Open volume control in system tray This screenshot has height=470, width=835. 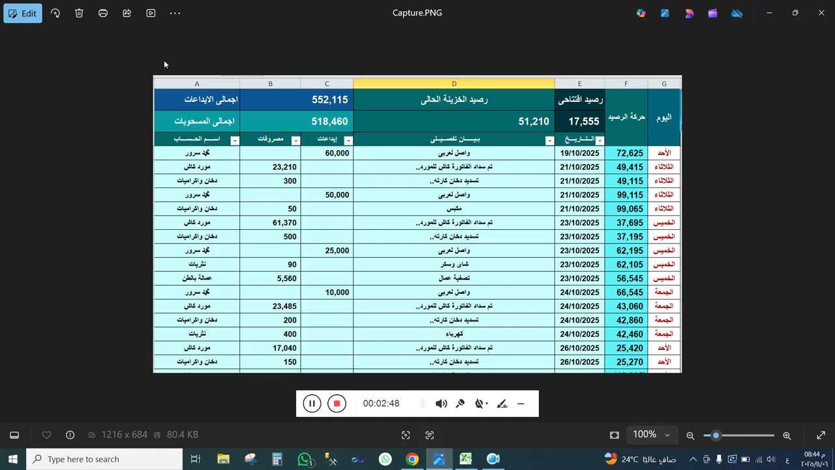(770, 459)
